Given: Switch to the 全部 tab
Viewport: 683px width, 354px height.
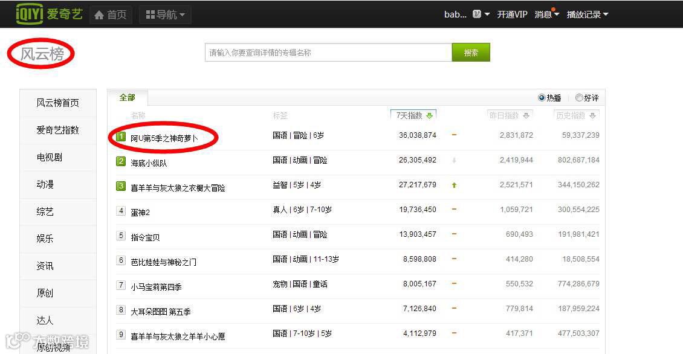Looking at the screenshot, I should (x=127, y=97).
